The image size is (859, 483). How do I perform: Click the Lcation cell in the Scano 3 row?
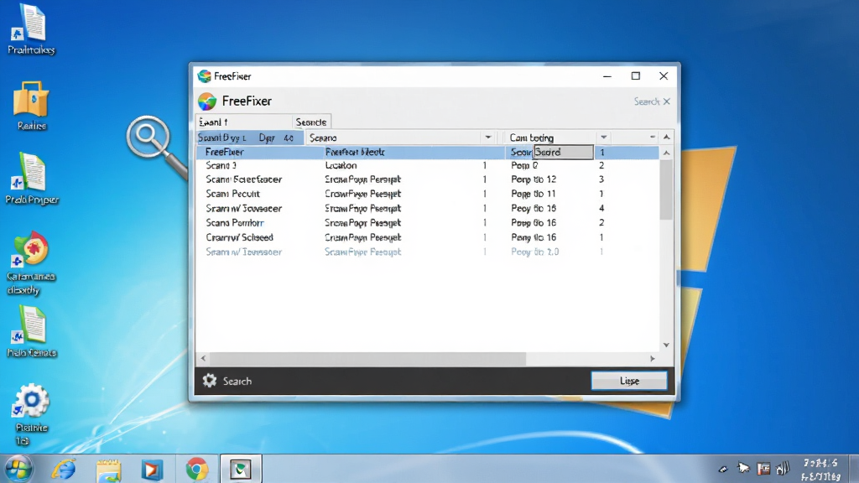click(341, 165)
